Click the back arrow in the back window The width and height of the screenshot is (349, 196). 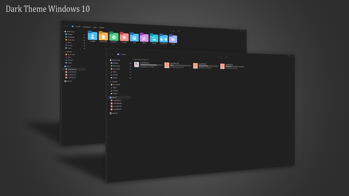pos(64,26)
